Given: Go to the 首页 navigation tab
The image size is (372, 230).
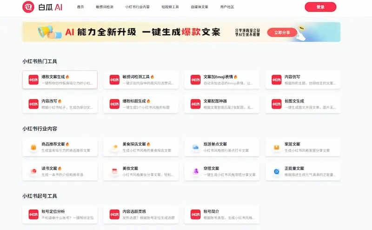Looking at the screenshot, I should (81, 7).
